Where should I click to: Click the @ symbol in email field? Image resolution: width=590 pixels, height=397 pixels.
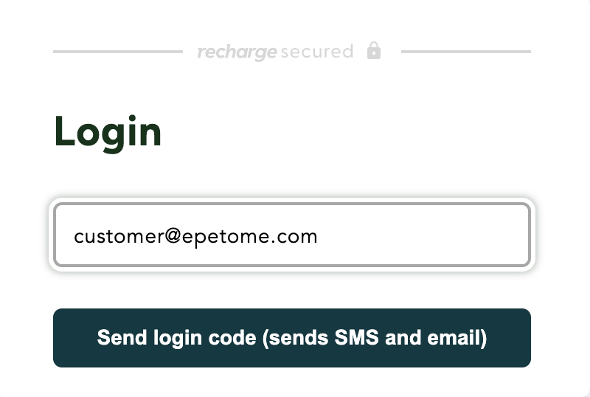pos(173,237)
